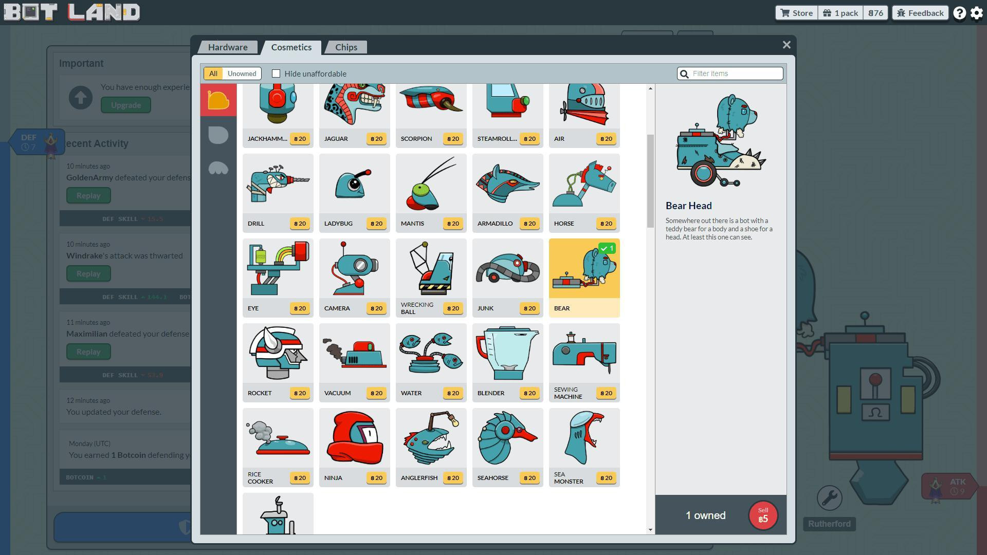987x555 pixels.
Task: Switch to the Chips tab
Action: (x=346, y=47)
